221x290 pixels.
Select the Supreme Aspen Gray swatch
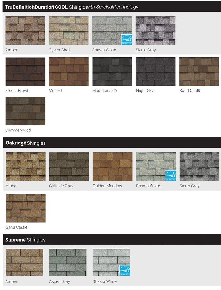[68, 262]
